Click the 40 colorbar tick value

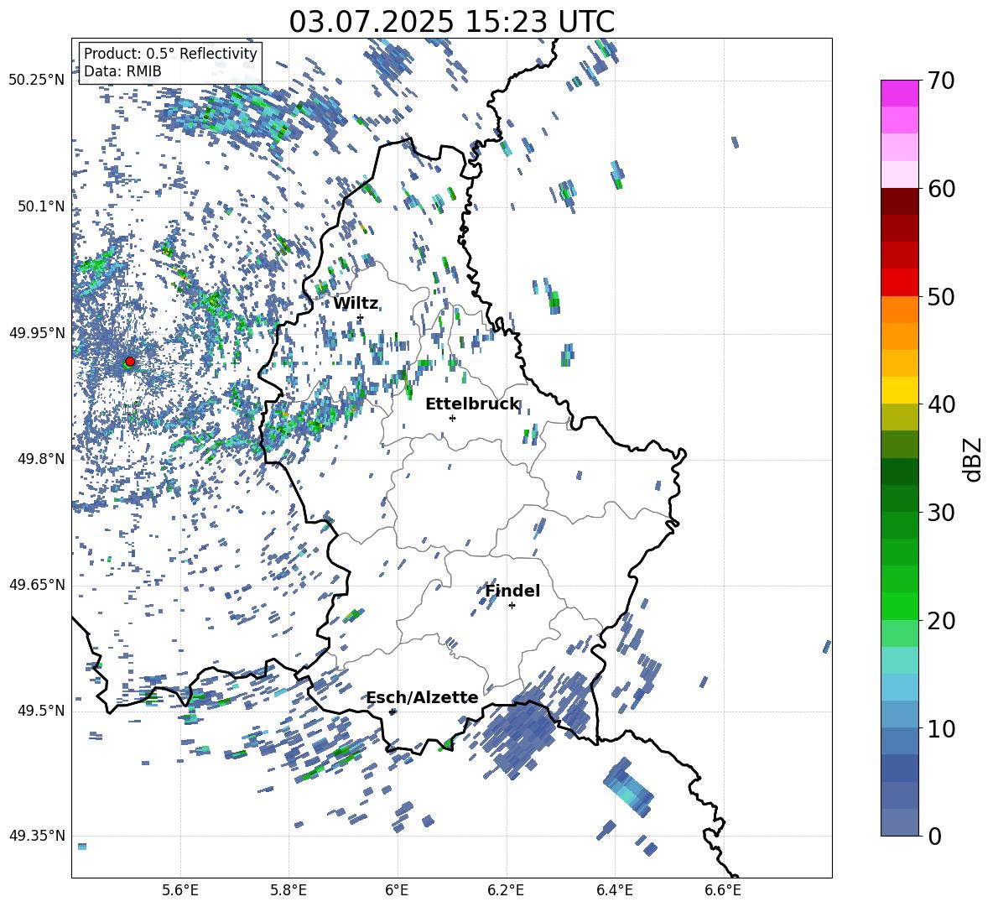coord(941,404)
